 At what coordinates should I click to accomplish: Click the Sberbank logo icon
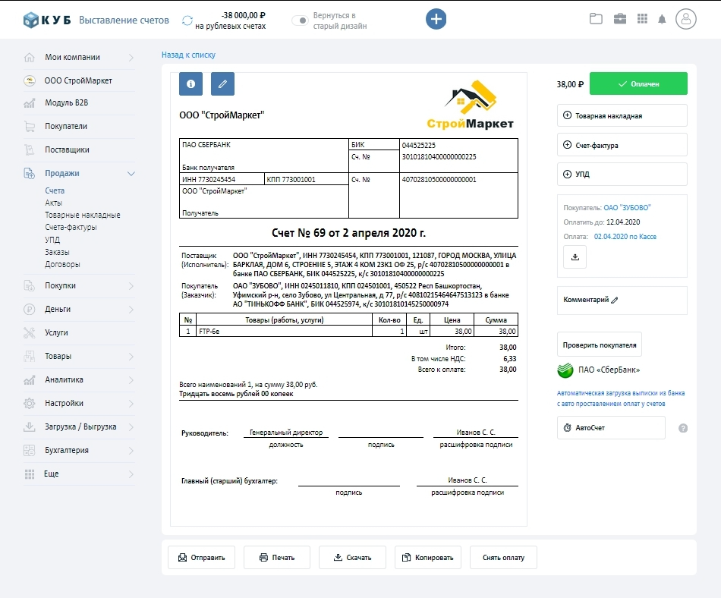tap(565, 370)
